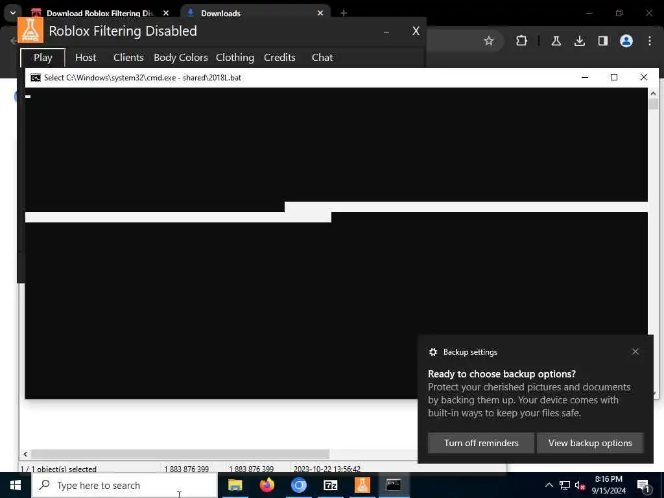Open the clock and date flyout

click(x=608, y=485)
